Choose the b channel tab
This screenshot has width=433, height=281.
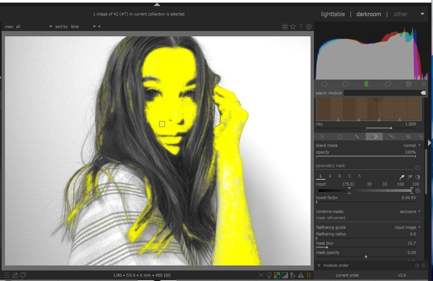point(340,176)
